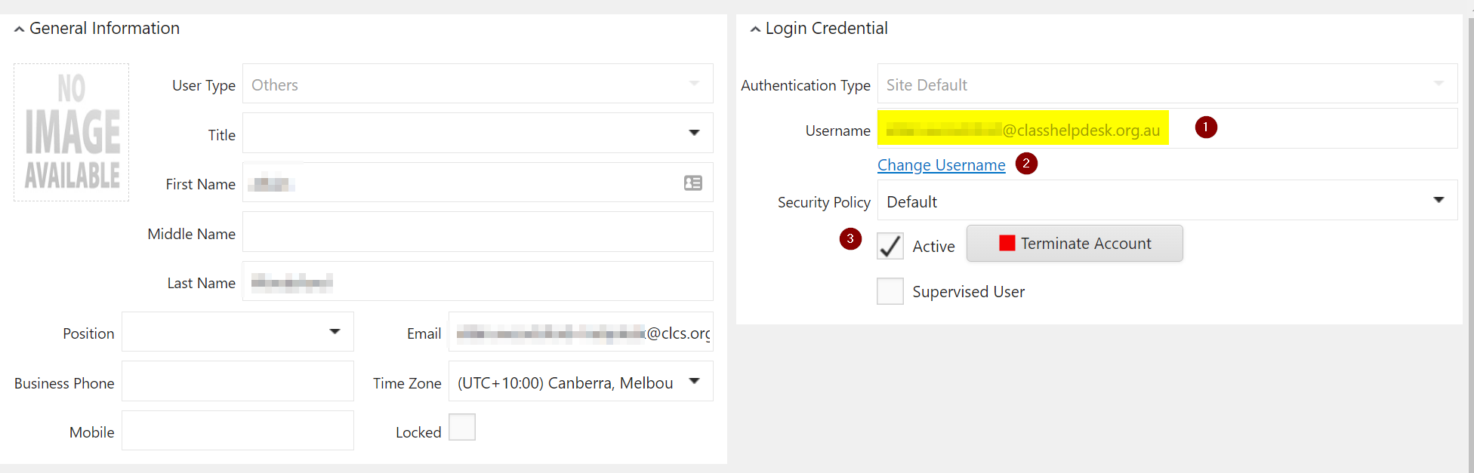This screenshot has height=473, width=1474.
Task: Enable the Supervised User checkbox
Action: (x=890, y=291)
